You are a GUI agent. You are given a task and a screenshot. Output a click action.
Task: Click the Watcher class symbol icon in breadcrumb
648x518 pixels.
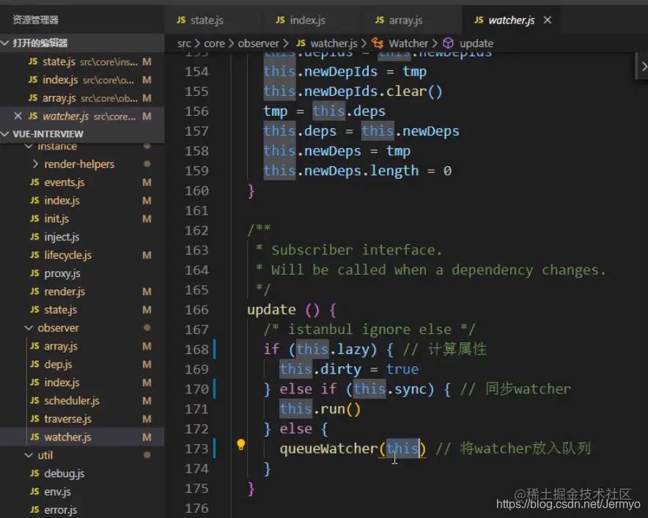378,43
